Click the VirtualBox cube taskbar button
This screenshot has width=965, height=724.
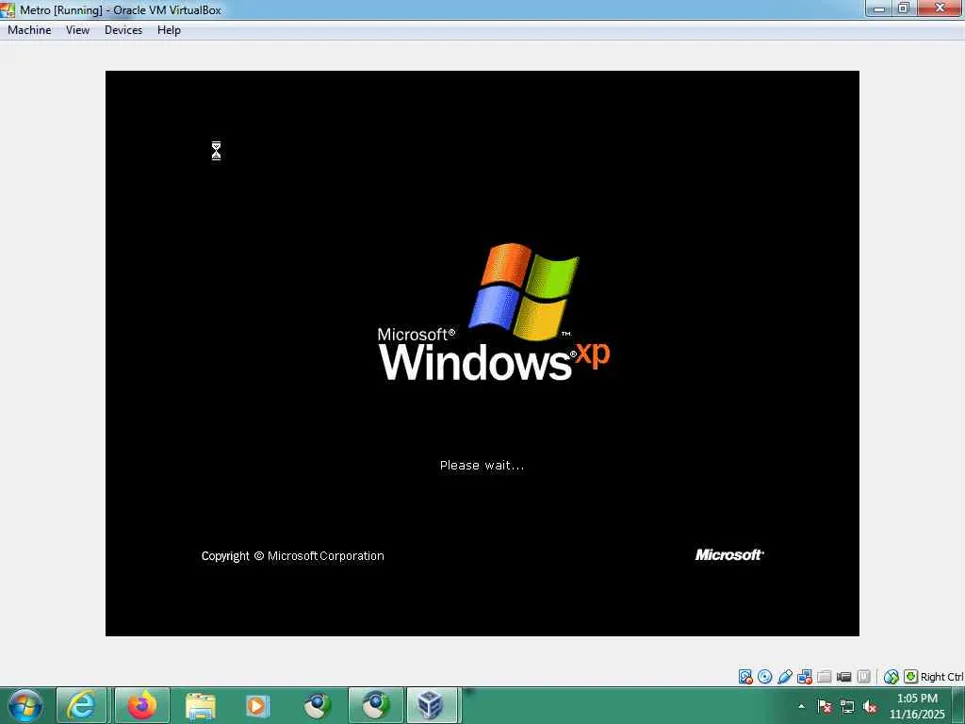432,705
